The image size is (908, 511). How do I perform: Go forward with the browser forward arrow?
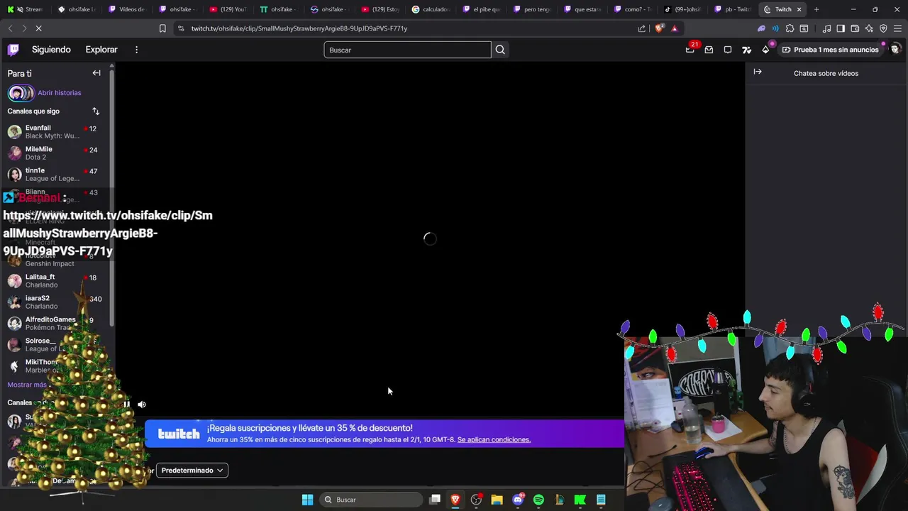23,28
